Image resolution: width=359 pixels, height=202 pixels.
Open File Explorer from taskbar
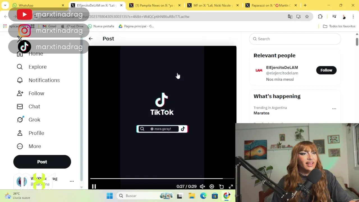click(x=192, y=196)
